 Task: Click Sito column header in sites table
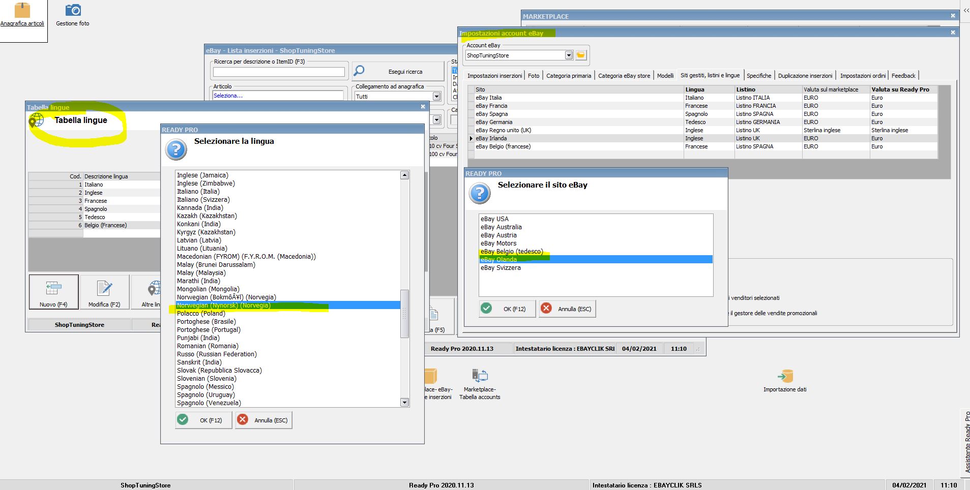(x=579, y=89)
